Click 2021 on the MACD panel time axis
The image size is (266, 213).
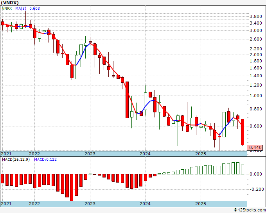[x=6, y=204]
